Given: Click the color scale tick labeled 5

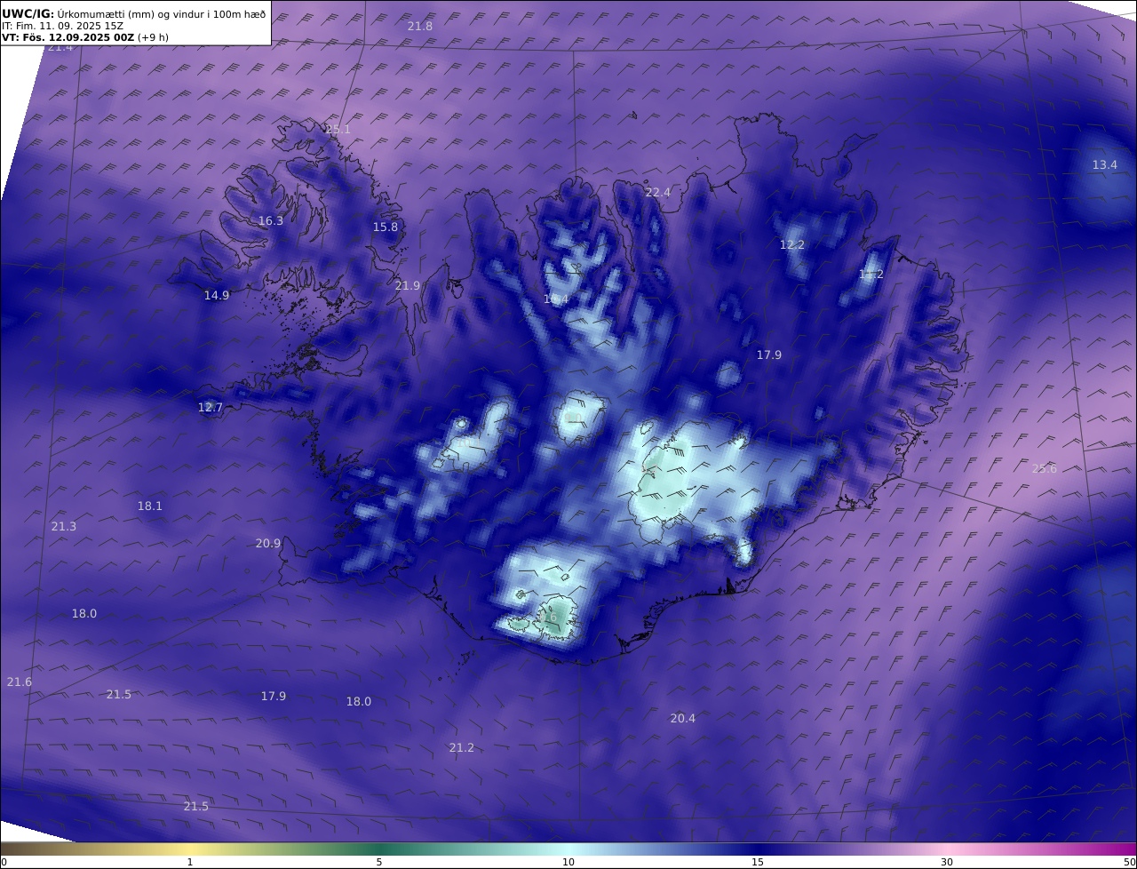Looking at the screenshot, I should (379, 862).
